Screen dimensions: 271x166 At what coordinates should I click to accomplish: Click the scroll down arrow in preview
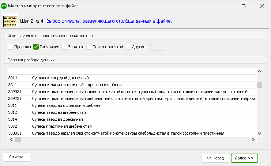tap(259, 134)
